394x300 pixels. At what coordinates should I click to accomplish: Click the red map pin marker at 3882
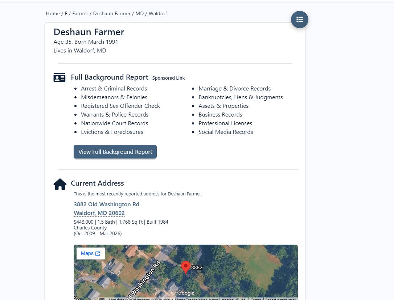(186, 267)
